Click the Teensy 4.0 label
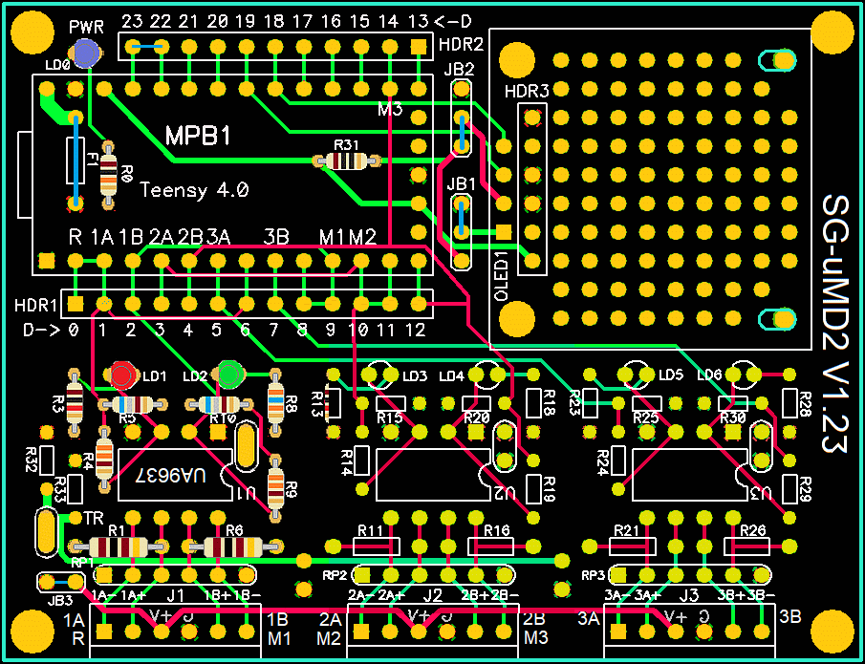865x664 pixels. (195, 189)
